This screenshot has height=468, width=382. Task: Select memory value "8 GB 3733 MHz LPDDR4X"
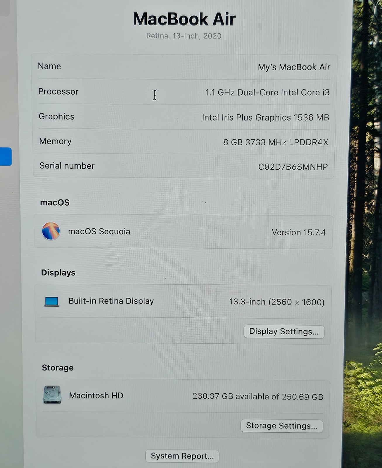tap(276, 142)
